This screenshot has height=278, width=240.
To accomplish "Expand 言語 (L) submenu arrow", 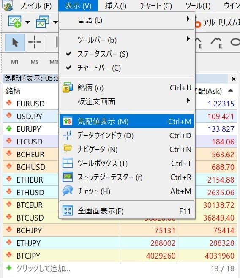I will [x=188, y=19].
